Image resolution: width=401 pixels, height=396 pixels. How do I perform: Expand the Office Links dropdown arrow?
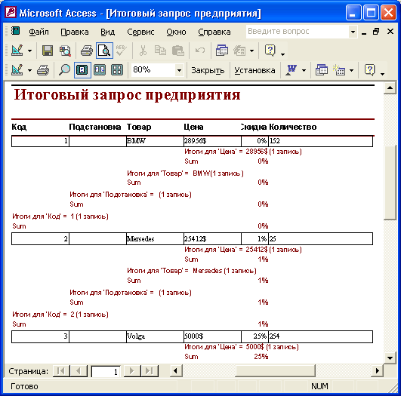pyautogui.click(x=304, y=70)
